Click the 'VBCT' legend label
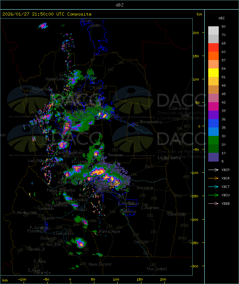 [x=225, y=187]
